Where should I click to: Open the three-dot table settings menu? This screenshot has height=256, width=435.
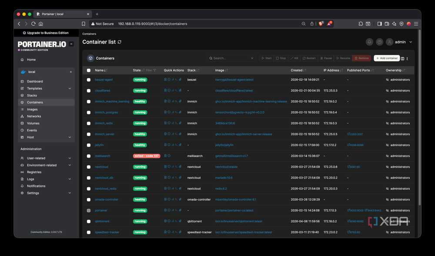(407, 59)
